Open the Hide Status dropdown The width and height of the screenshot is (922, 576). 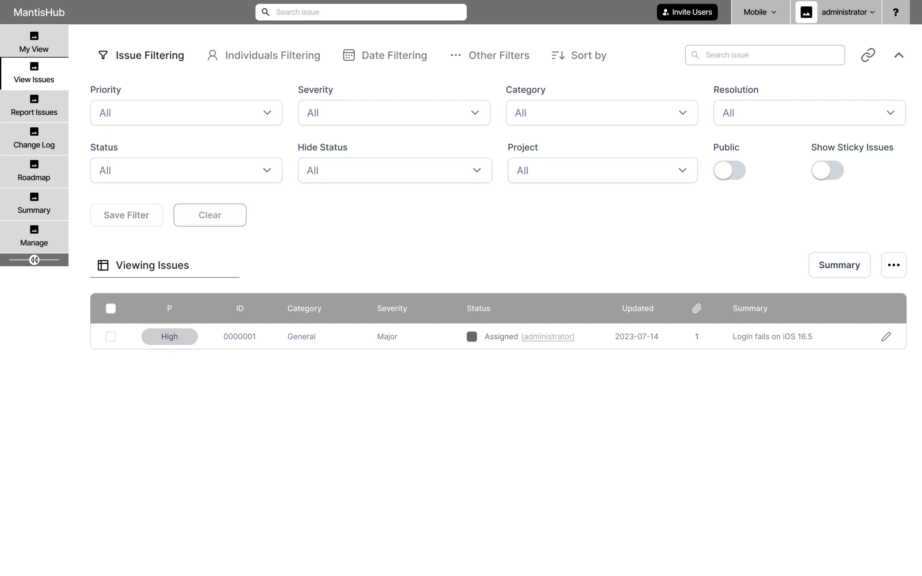pos(395,170)
